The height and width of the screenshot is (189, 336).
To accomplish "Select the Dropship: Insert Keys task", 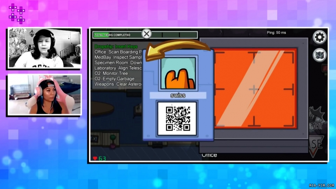I will pos(116,46).
